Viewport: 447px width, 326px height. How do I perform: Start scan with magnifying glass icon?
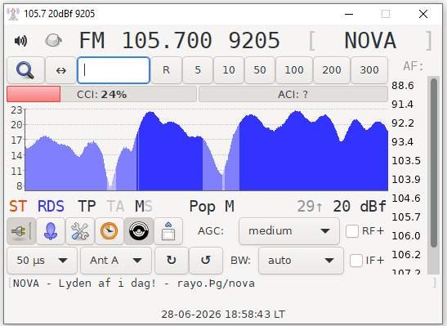coord(25,70)
